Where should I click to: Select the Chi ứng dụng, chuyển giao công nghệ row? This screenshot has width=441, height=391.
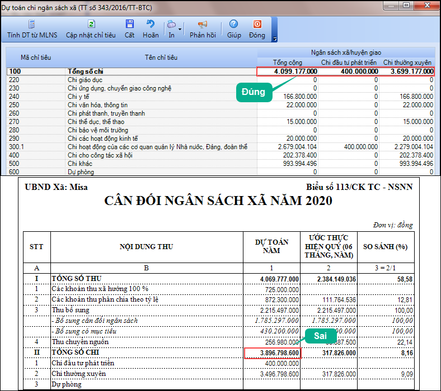(x=221, y=88)
